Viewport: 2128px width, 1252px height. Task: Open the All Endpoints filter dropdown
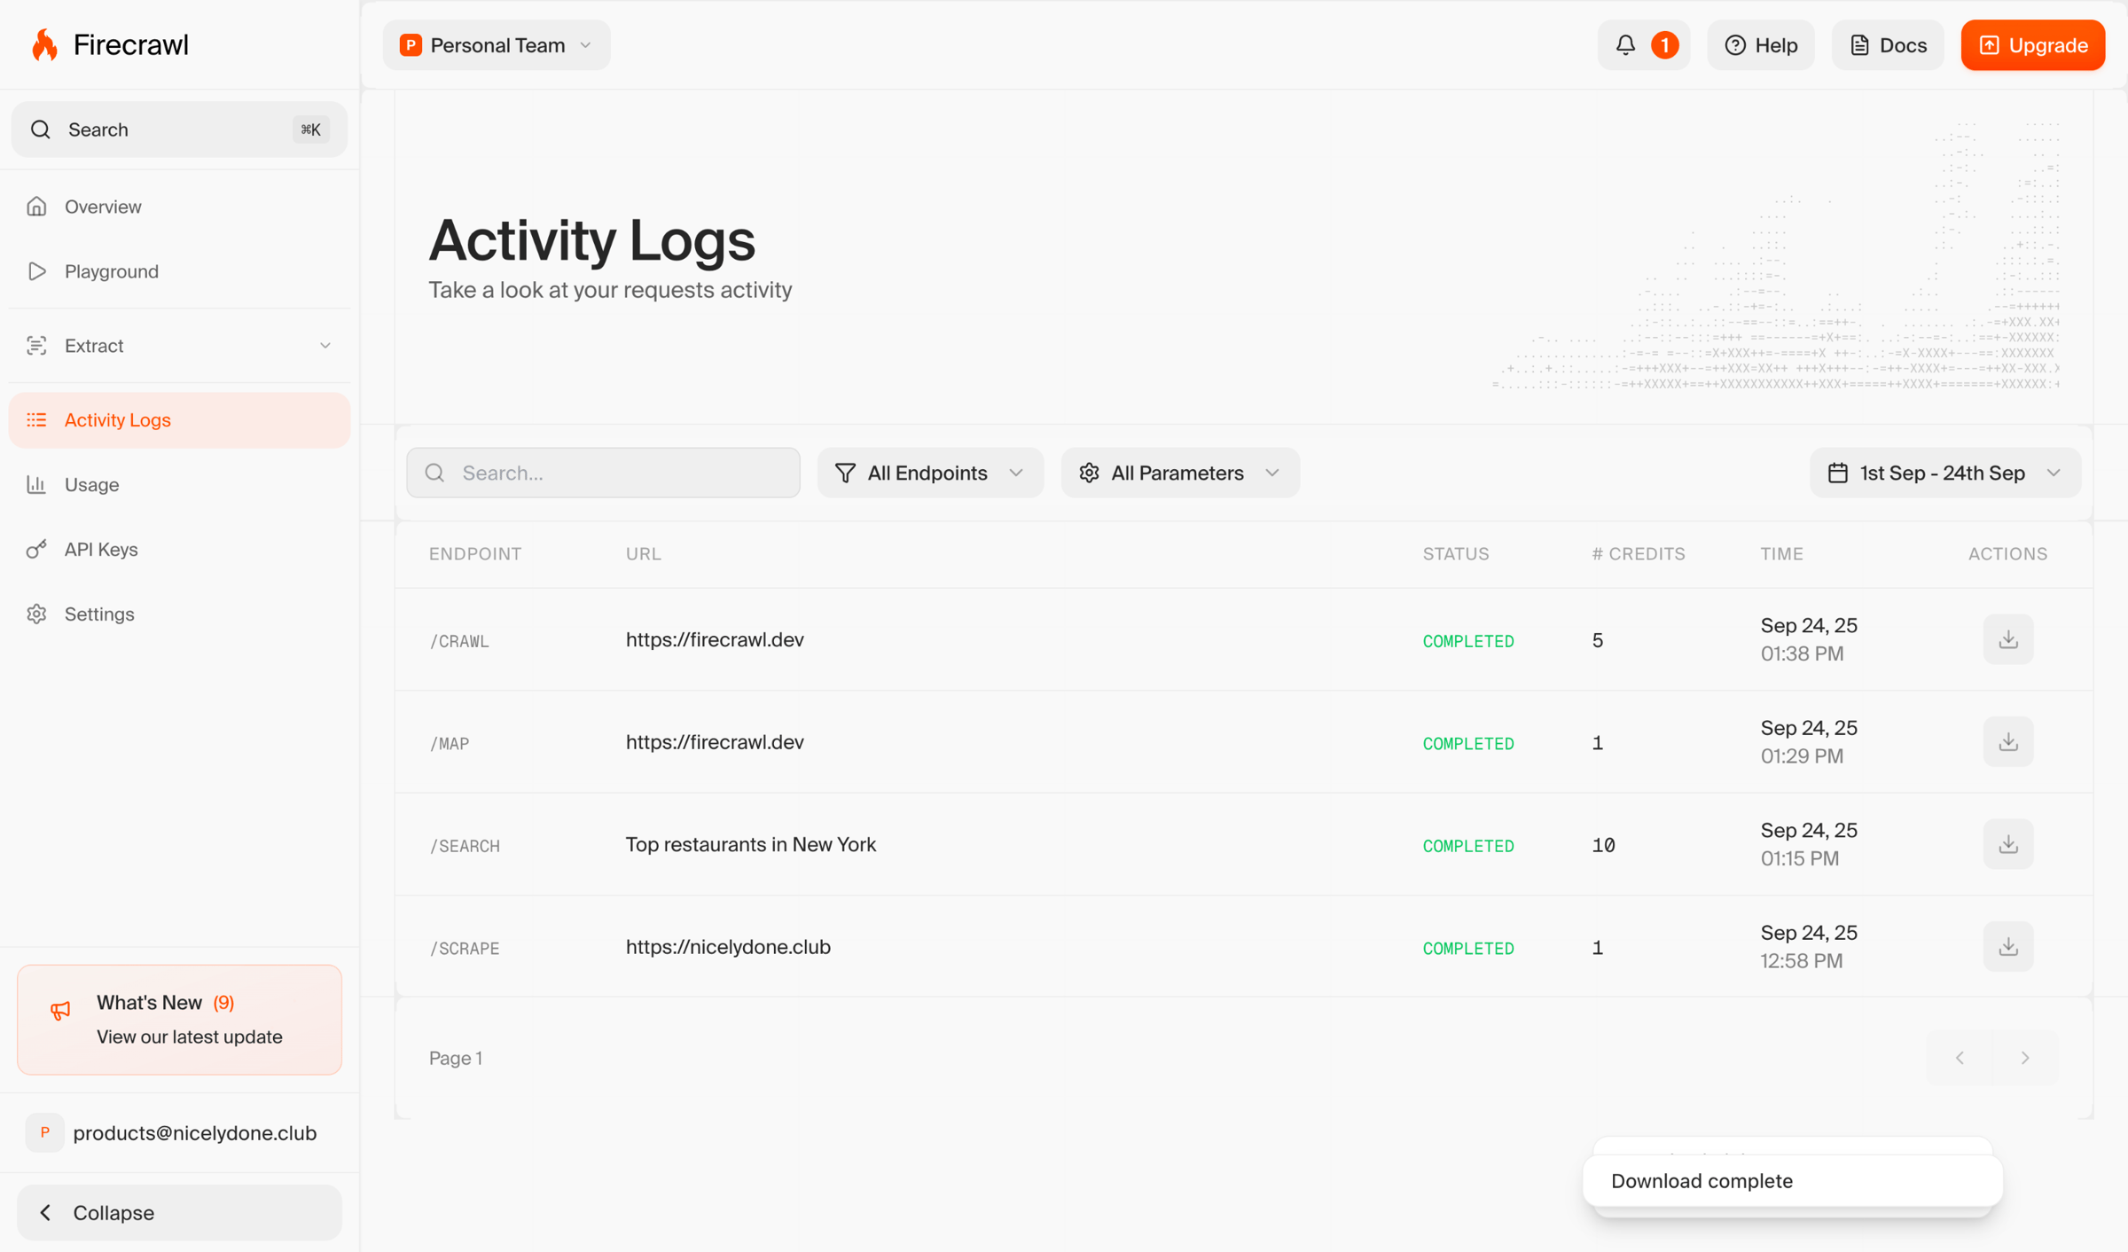click(x=930, y=473)
